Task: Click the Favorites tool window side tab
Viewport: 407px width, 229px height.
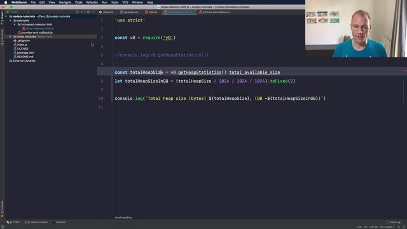Action: pyautogui.click(x=2, y=209)
